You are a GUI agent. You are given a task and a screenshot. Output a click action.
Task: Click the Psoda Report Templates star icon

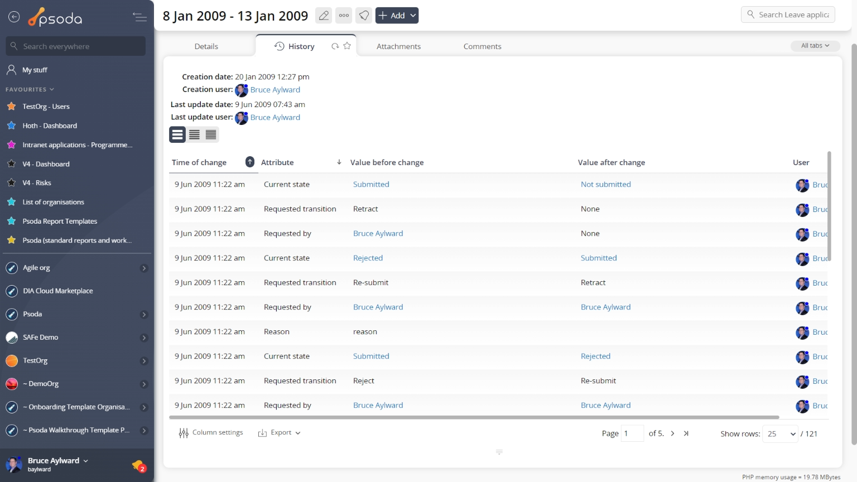coord(11,221)
